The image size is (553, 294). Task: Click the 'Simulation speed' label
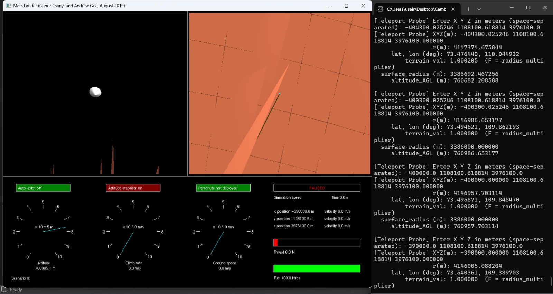pos(288,198)
